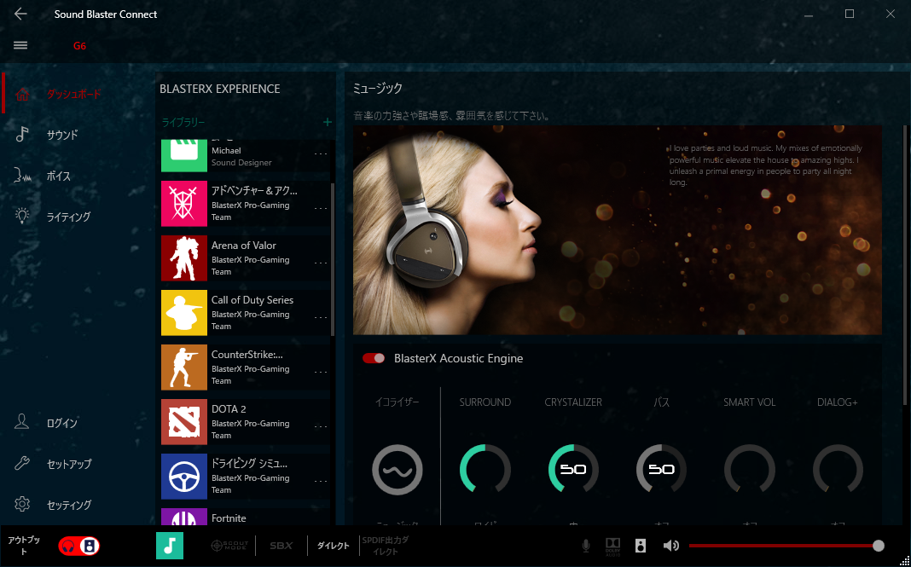Open more options for アドベンチャー＆アク profile
911x567 pixels.
point(321,208)
